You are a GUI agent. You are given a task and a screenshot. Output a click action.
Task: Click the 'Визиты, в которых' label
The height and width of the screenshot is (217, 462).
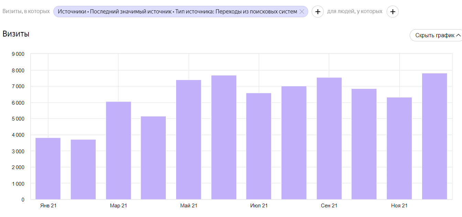pos(26,11)
